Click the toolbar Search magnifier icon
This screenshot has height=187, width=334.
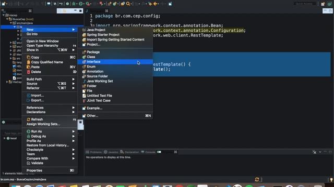[128, 4]
